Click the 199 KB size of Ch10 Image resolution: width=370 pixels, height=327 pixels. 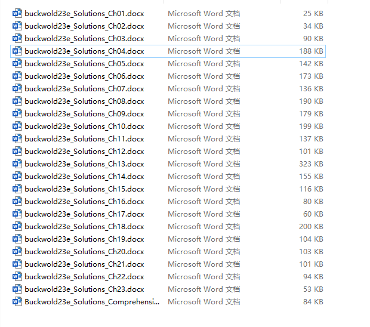pyautogui.click(x=311, y=127)
